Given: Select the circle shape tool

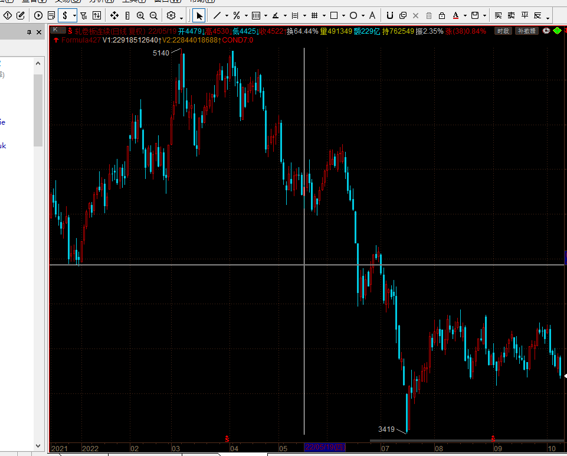Looking at the screenshot, I should tap(353, 15).
